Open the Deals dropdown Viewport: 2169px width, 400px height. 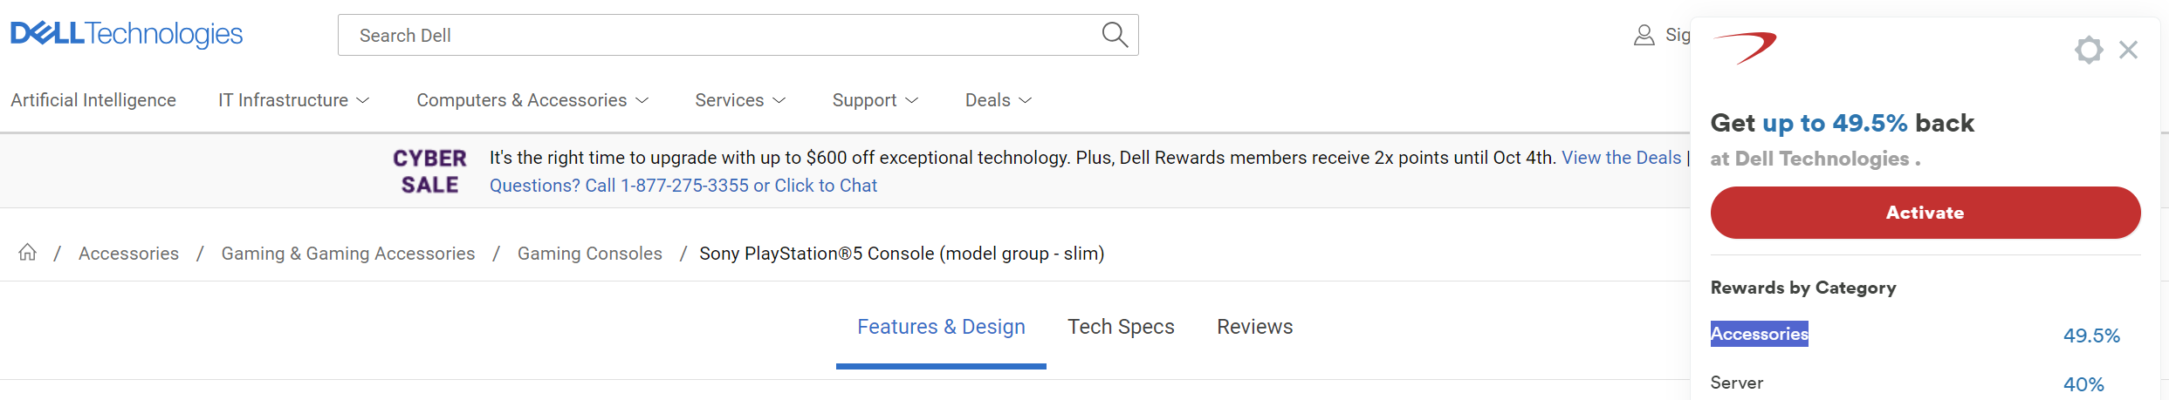click(x=999, y=100)
